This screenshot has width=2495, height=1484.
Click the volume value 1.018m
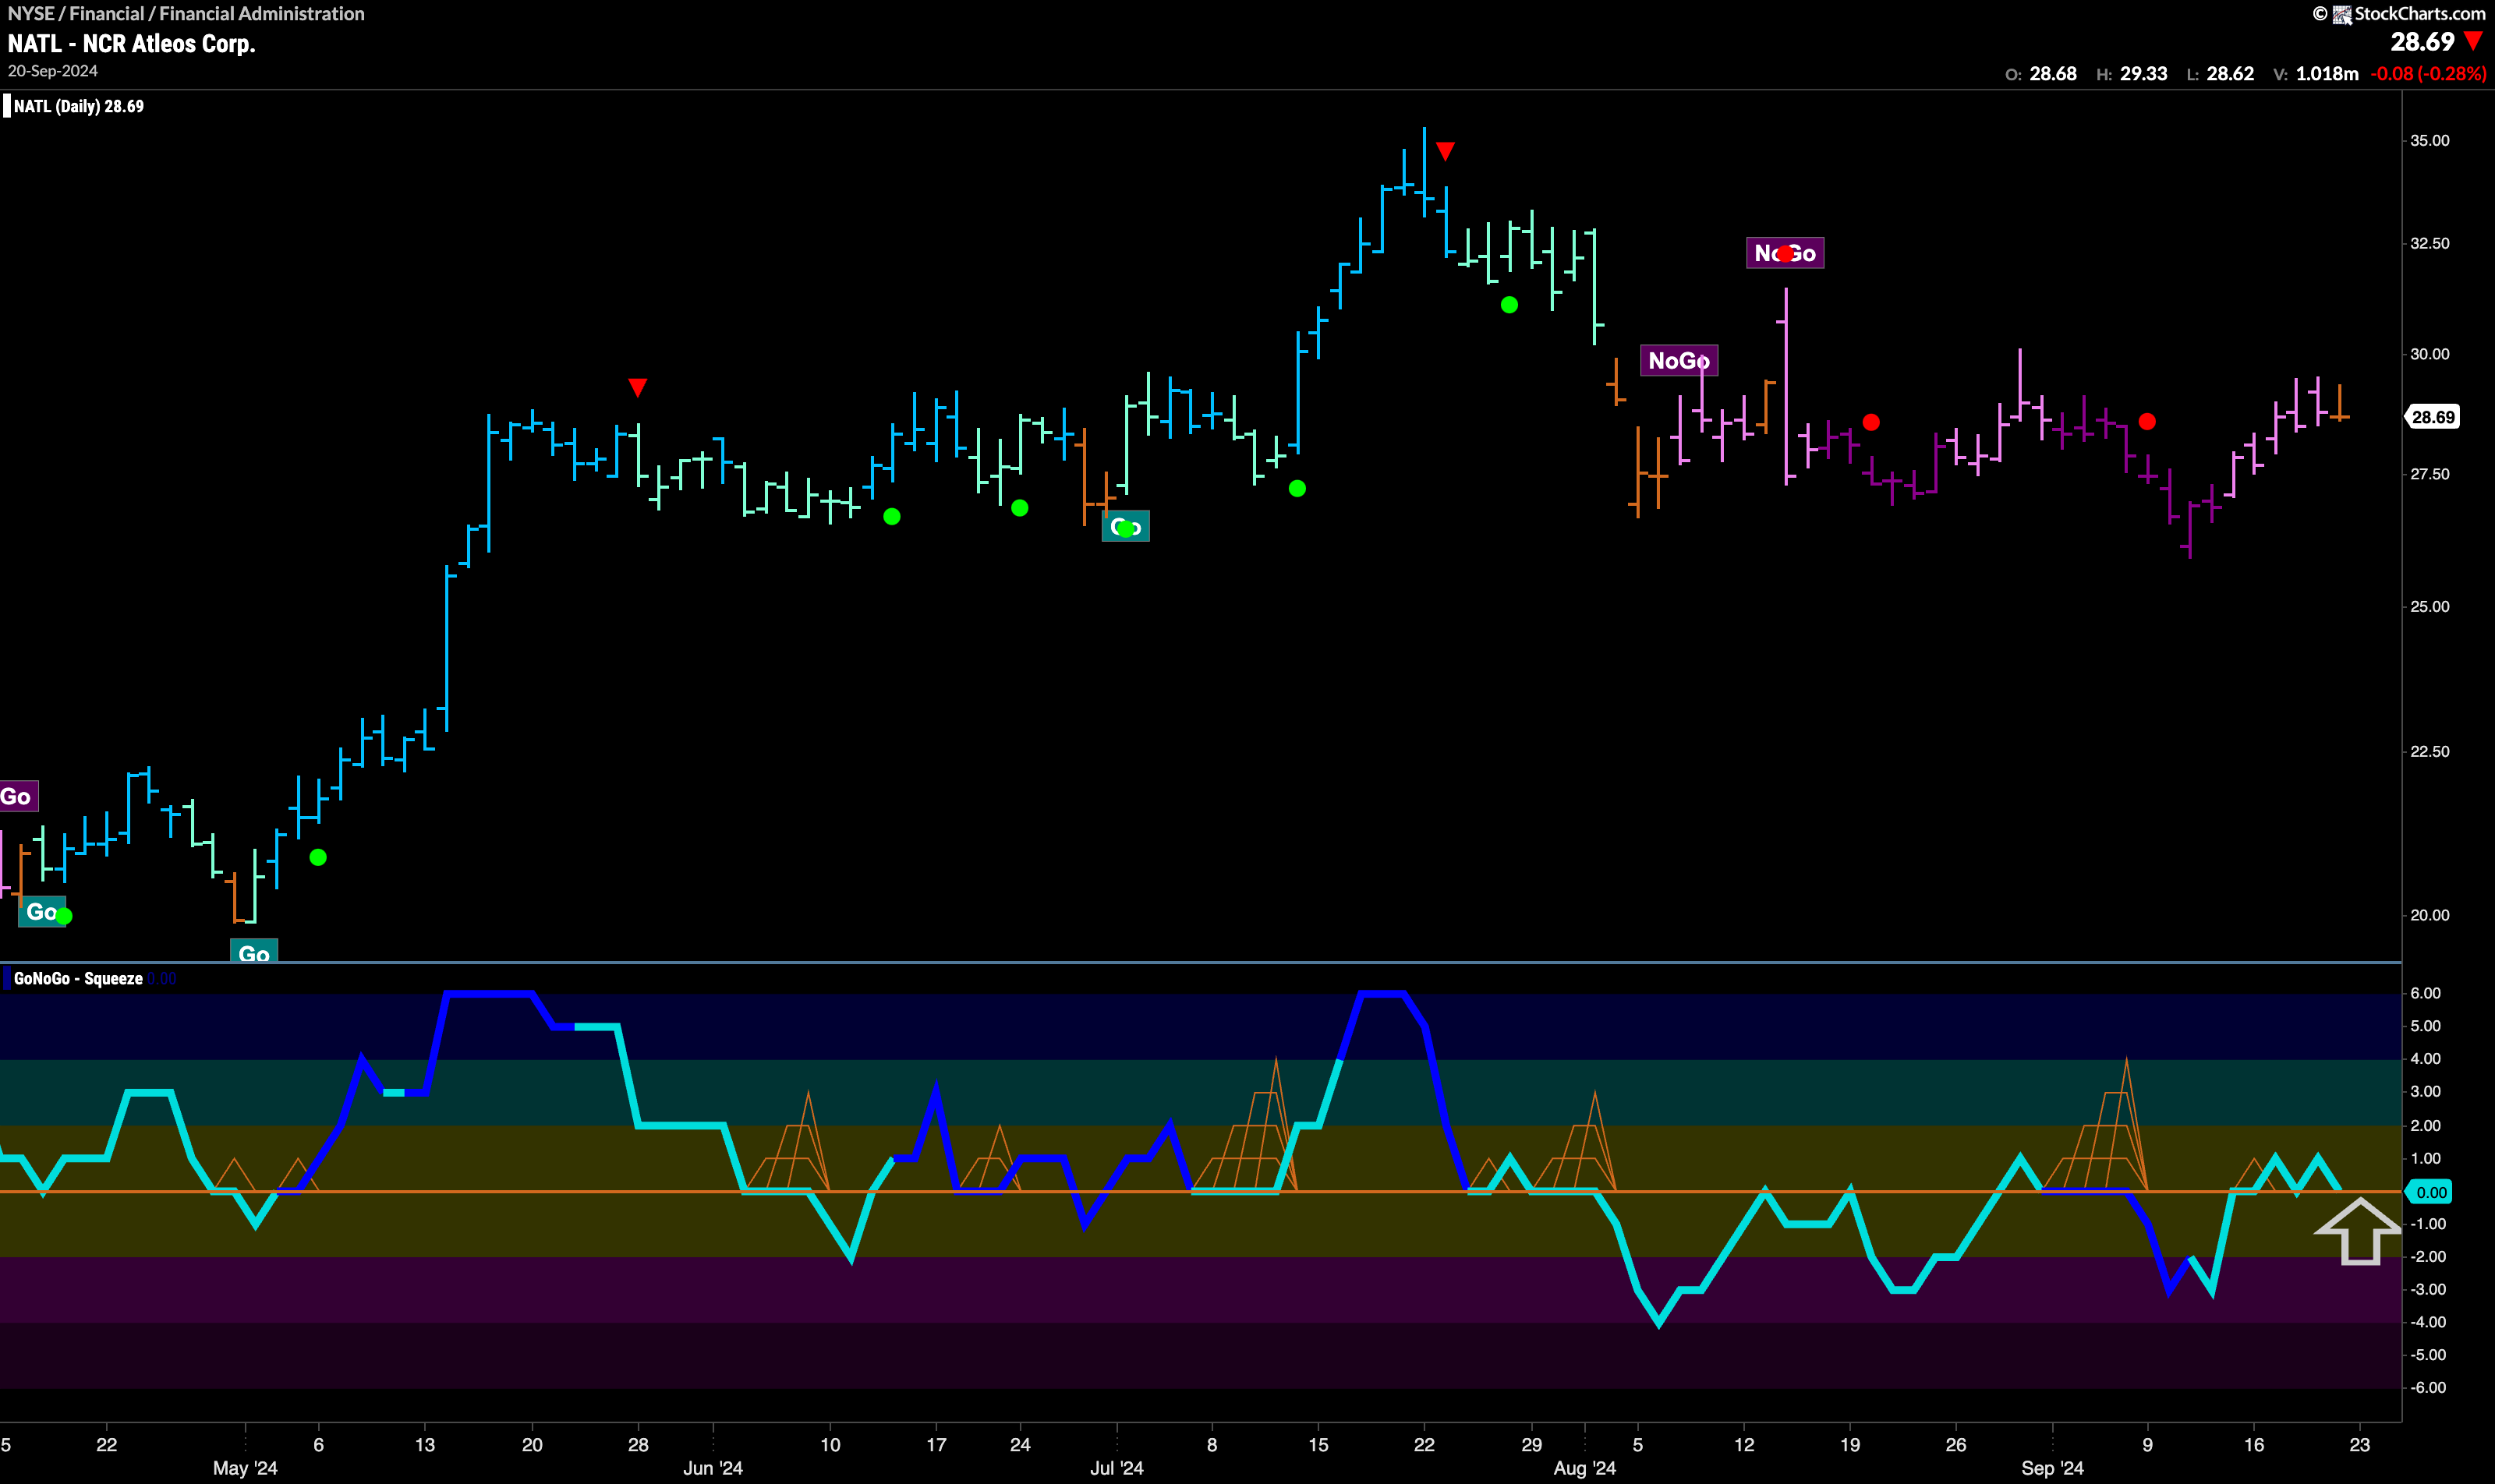point(2327,74)
